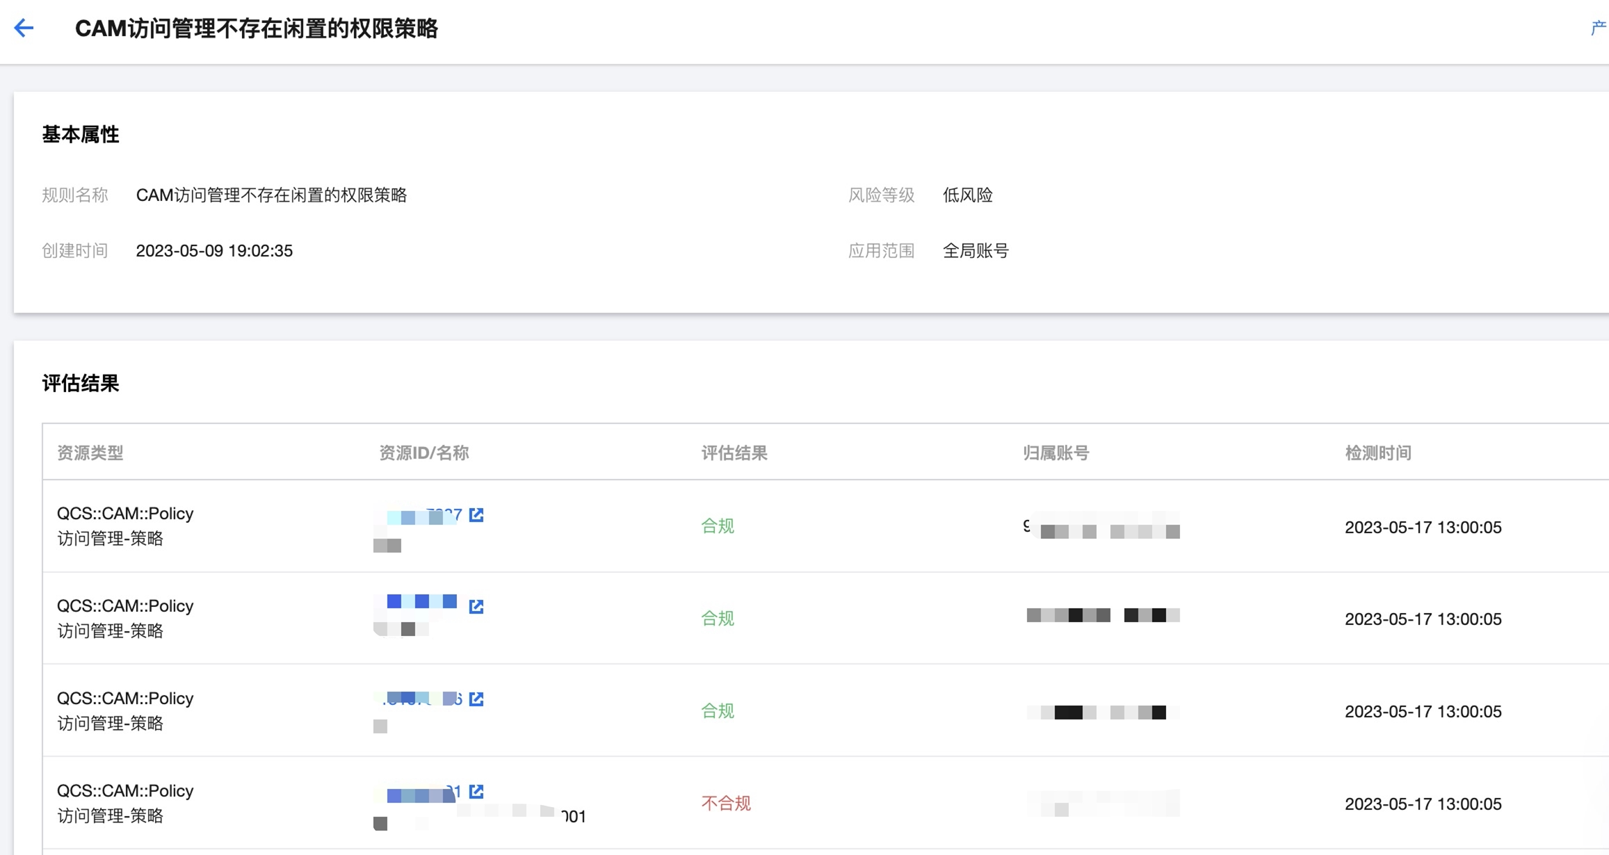
Task: Open external link icon in first policy row
Action: coord(476,514)
